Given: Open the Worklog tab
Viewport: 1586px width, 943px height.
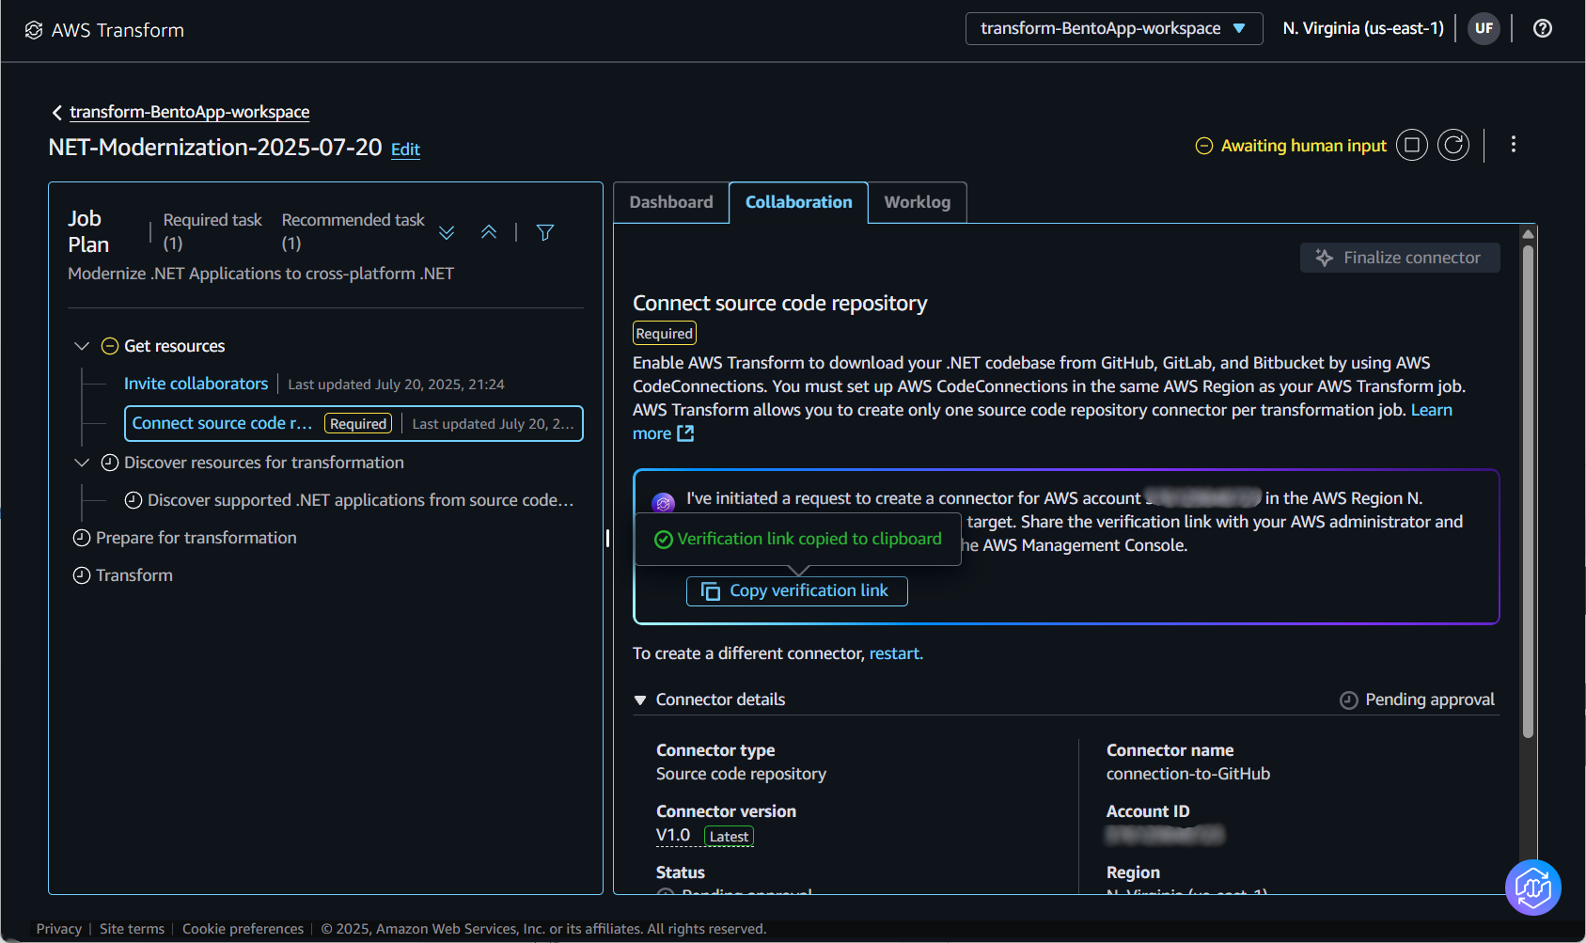Looking at the screenshot, I should click(918, 202).
